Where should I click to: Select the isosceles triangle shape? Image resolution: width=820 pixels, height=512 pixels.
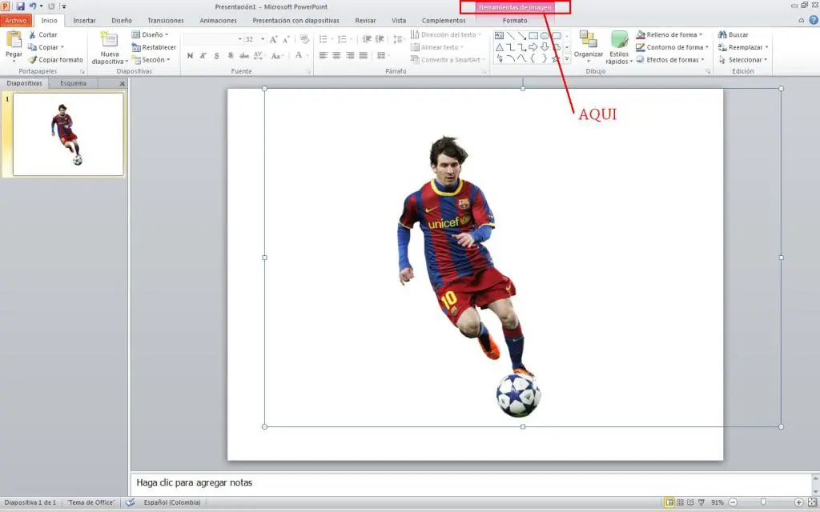click(499, 47)
